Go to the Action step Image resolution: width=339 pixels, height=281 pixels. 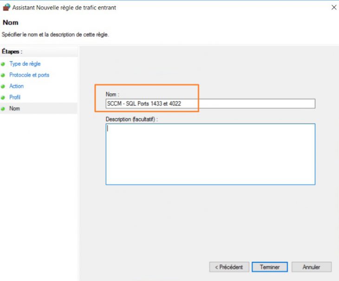(16, 86)
